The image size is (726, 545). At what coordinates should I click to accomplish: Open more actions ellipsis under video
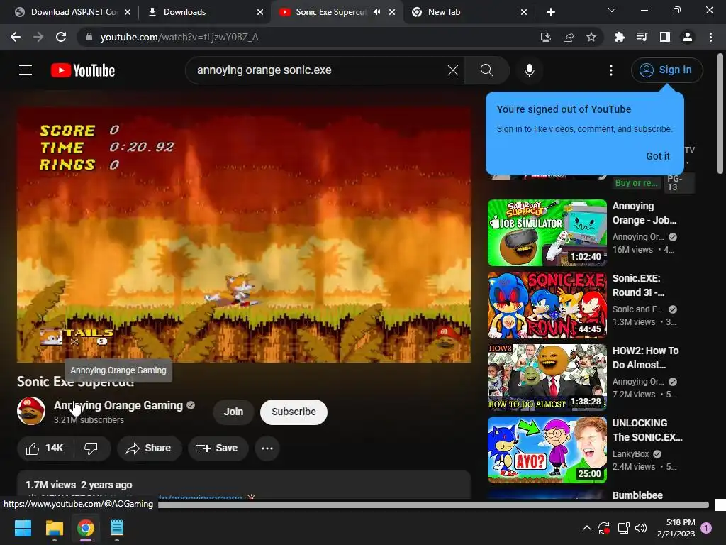click(267, 448)
